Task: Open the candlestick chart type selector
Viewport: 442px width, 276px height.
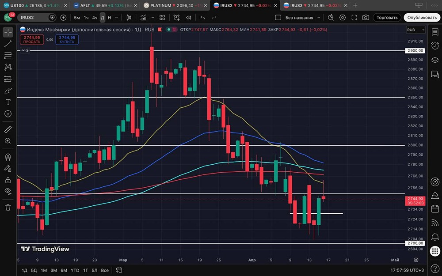Action: (129, 18)
